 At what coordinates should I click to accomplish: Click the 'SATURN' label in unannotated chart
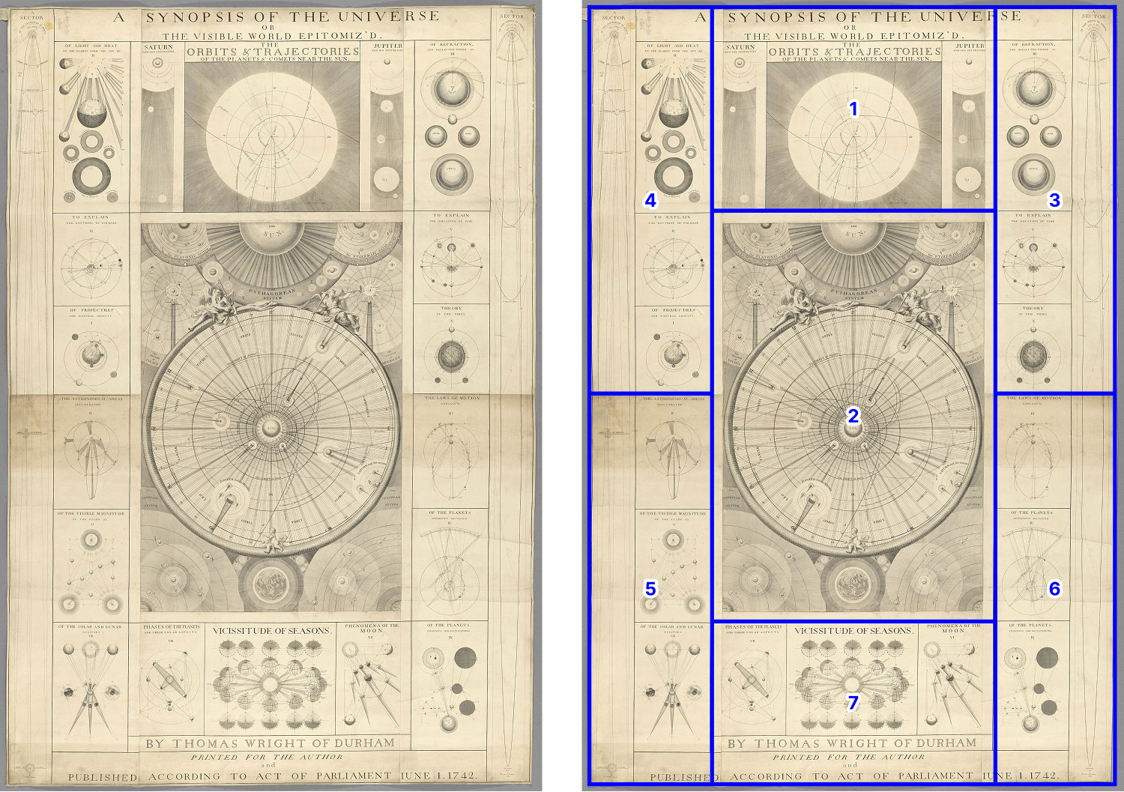(x=158, y=46)
